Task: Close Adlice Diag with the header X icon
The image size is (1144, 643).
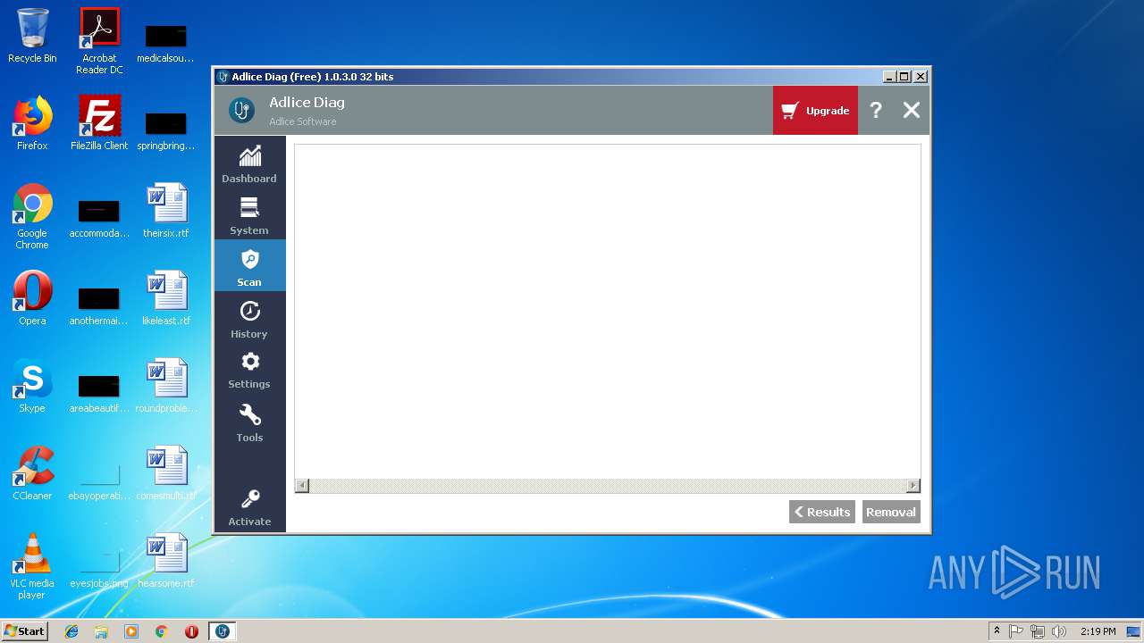Action: point(911,110)
